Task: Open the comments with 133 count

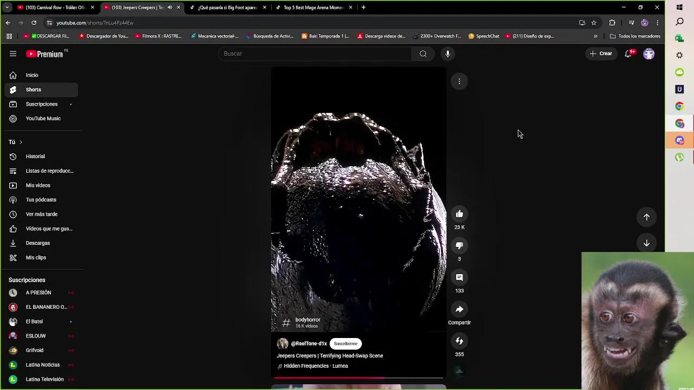Action: click(x=459, y=277)
